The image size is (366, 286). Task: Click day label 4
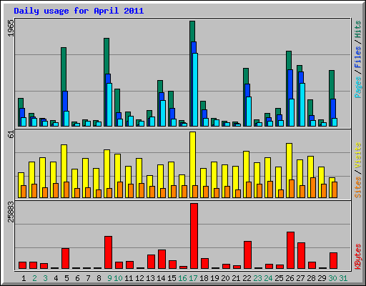(56, 278)
